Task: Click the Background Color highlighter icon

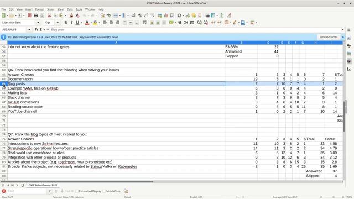Action: (95, 23)
